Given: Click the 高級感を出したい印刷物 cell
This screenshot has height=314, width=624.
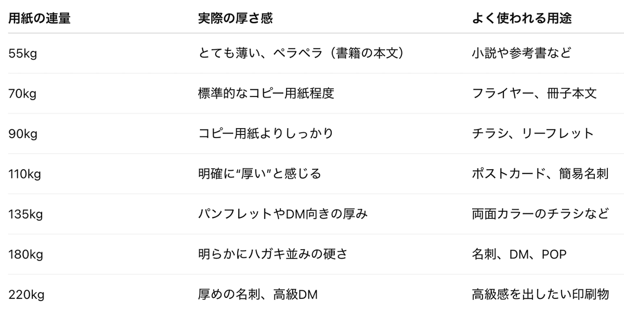Looking at the screenshot, I should 540,295.
